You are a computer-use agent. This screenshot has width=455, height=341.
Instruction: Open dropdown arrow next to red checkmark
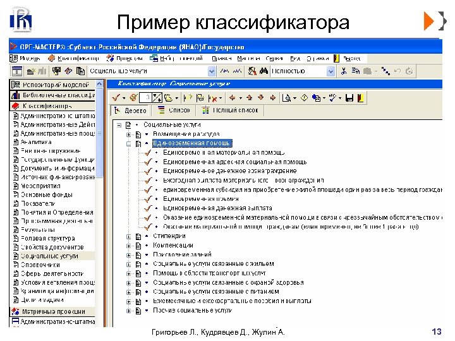(123, 99)
